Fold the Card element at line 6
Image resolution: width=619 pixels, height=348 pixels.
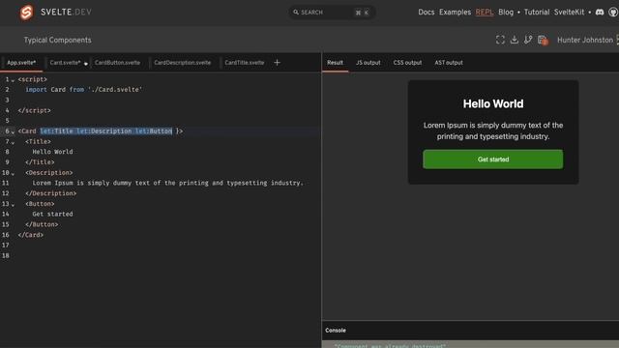tap(13, 131)
